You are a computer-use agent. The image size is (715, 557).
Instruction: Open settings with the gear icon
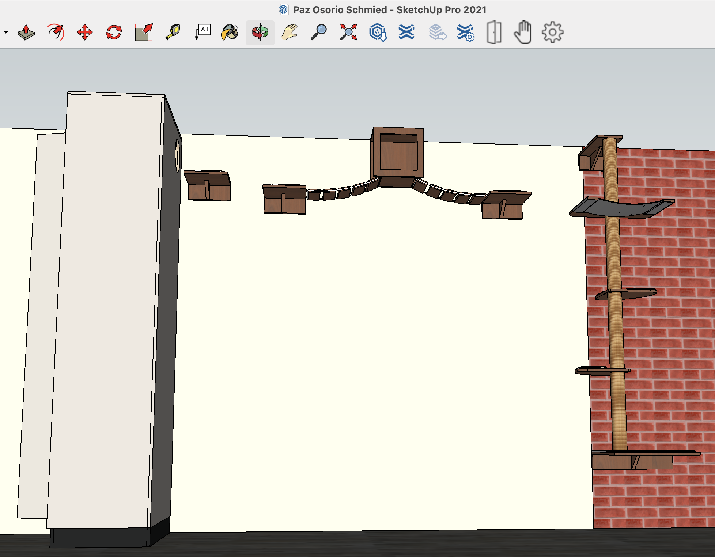pyautogui.click(x=552, y=32)
